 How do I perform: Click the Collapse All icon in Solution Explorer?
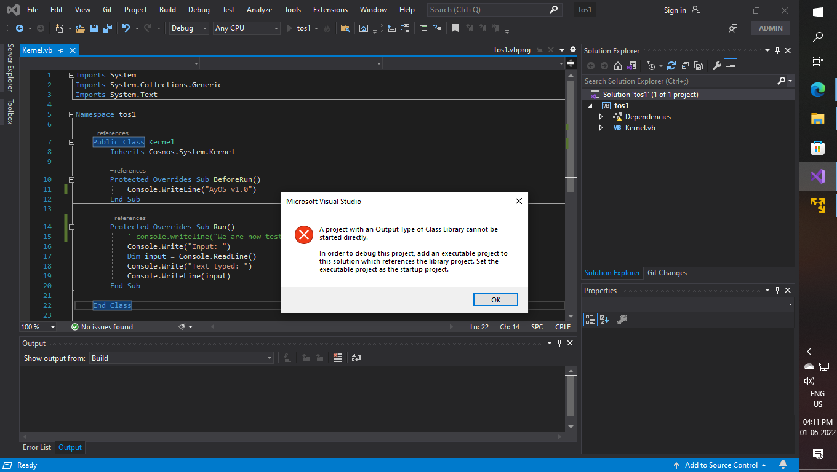tap(685, 66)
